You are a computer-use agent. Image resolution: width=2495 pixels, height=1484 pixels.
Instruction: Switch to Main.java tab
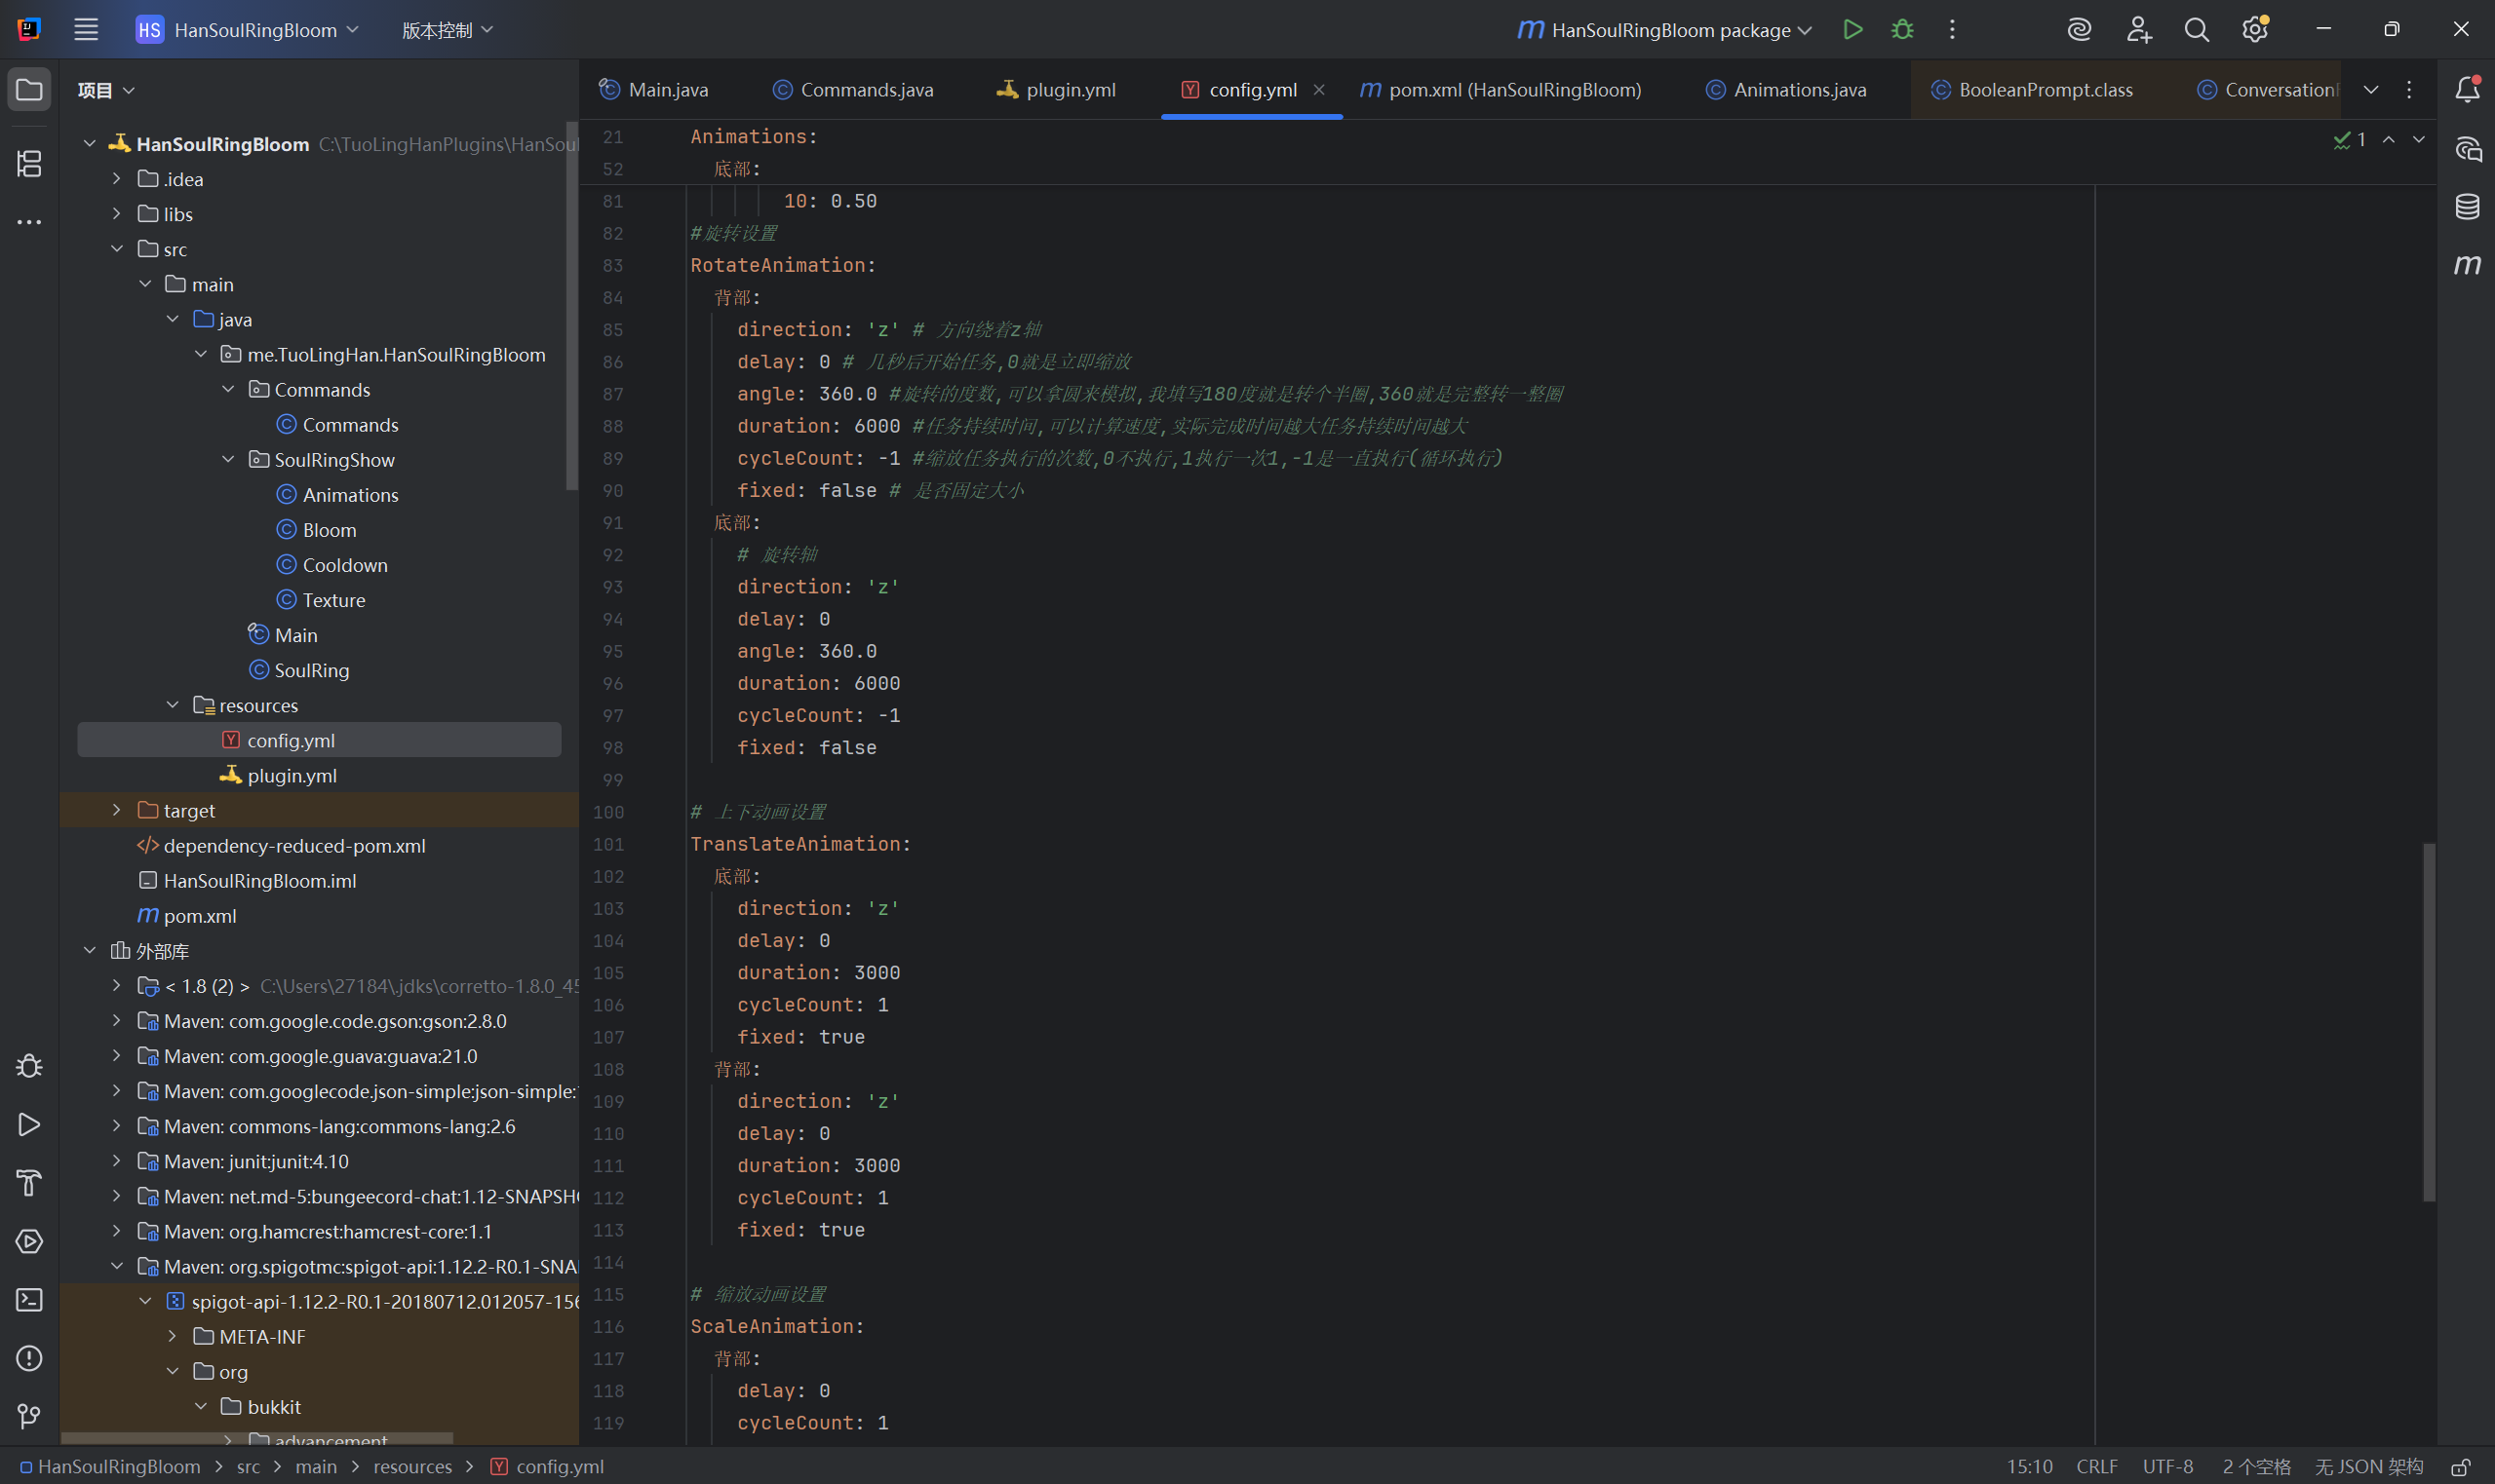pos(654,90)
